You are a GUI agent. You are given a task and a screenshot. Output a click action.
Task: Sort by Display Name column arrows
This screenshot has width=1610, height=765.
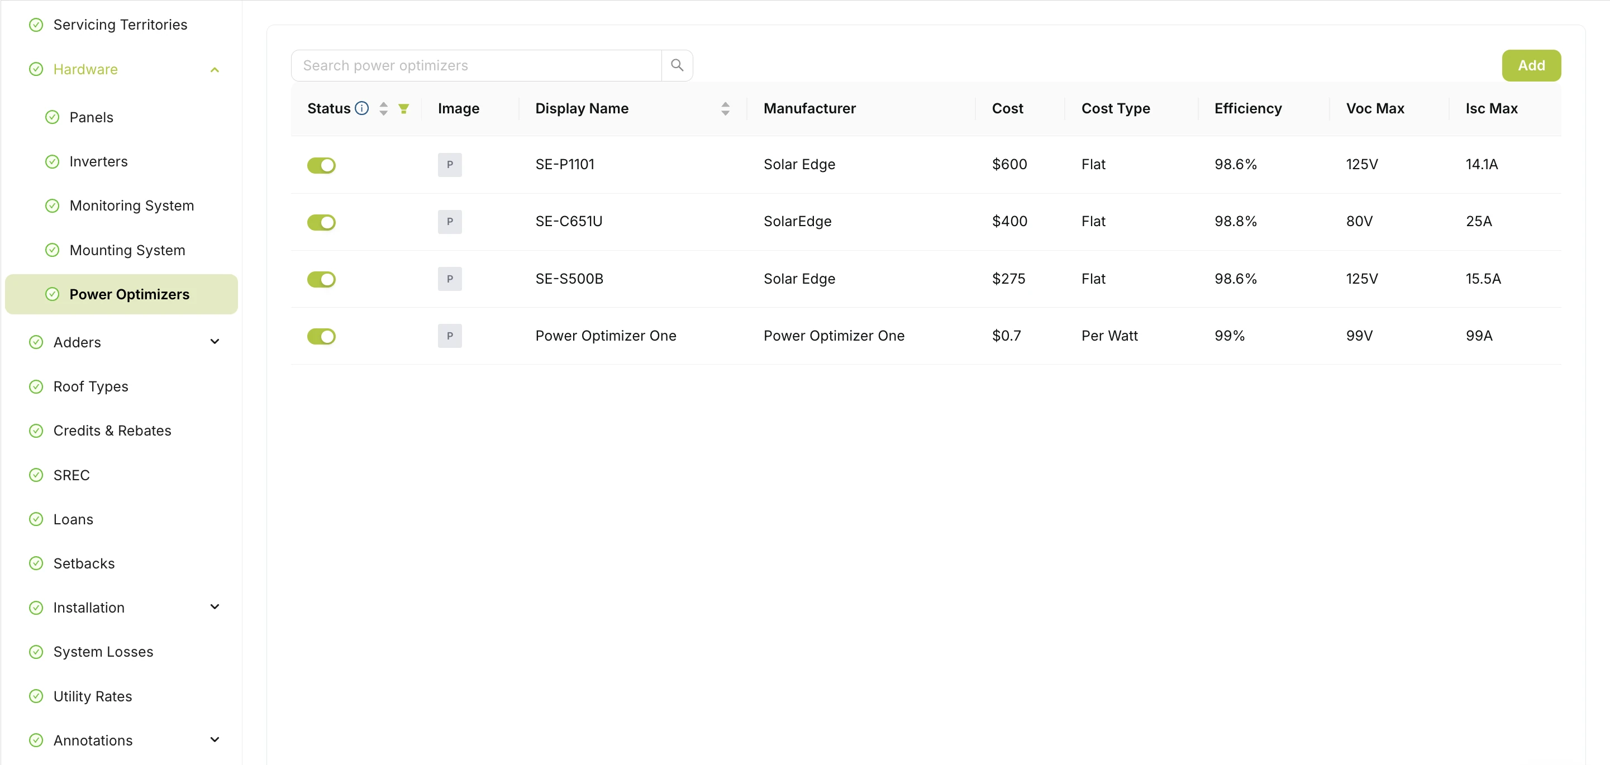point(725,109)
